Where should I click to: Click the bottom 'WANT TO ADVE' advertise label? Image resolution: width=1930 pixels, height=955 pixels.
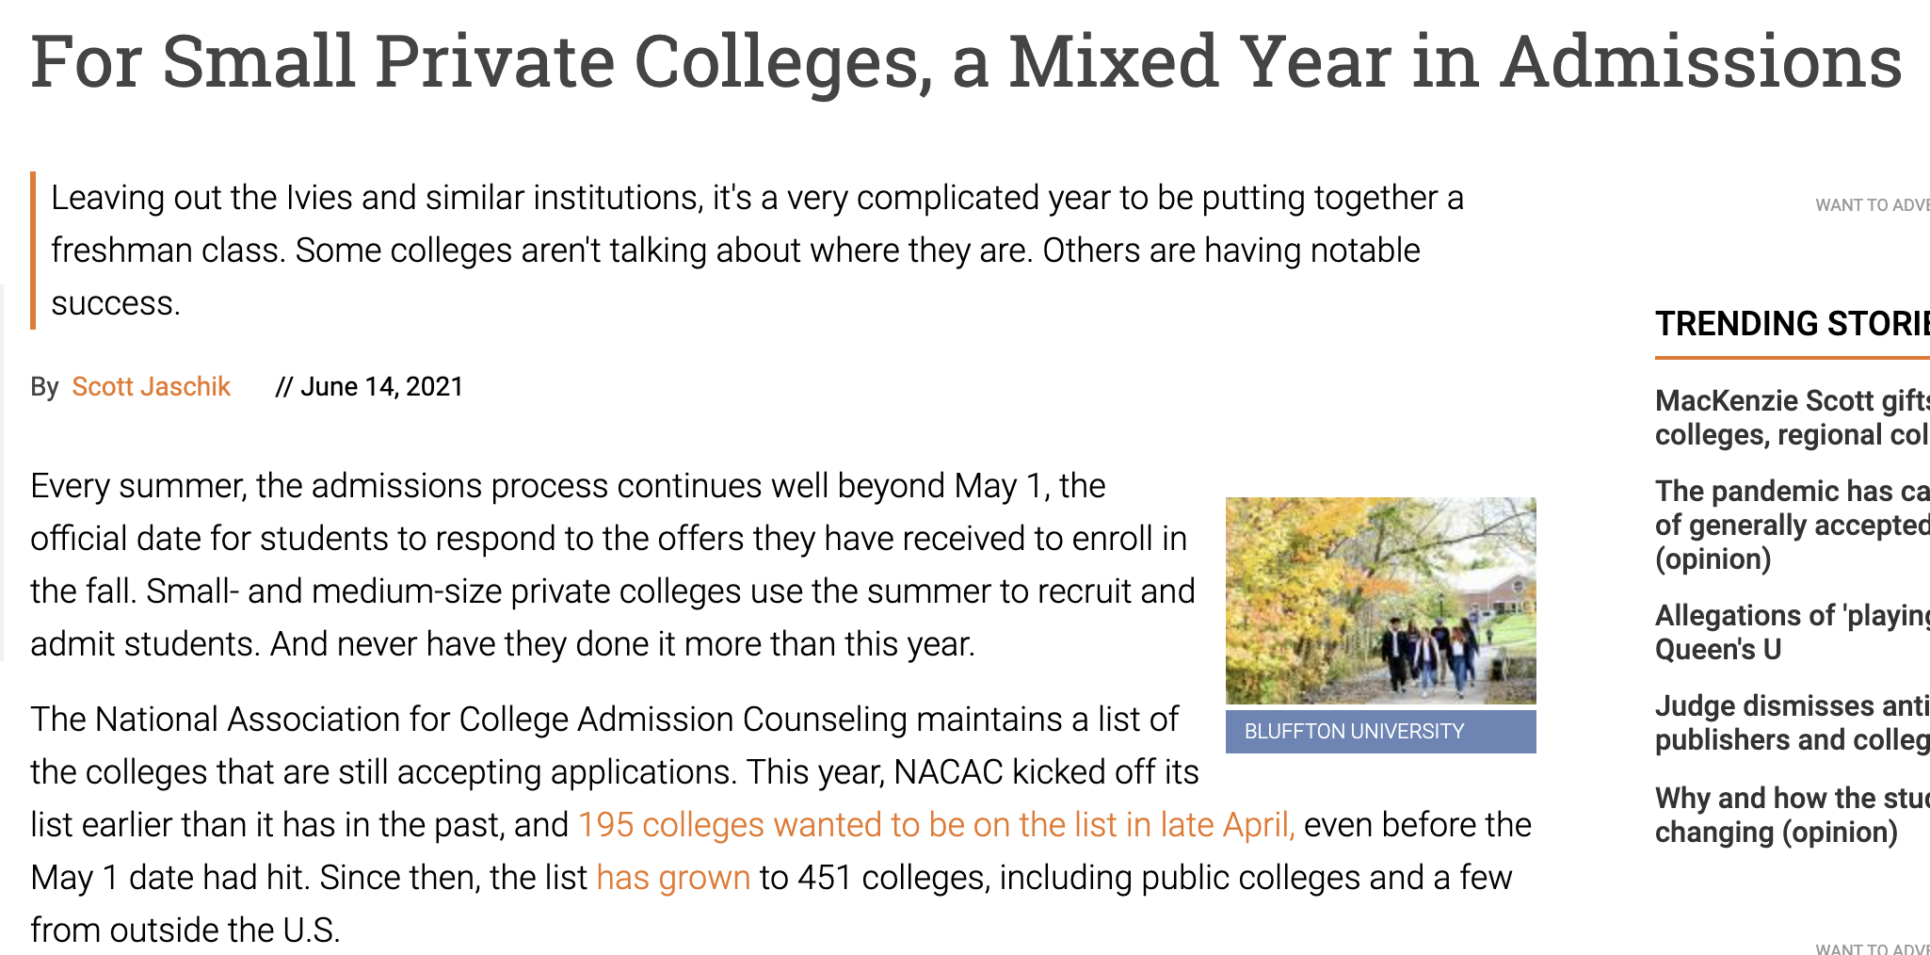1872,948
